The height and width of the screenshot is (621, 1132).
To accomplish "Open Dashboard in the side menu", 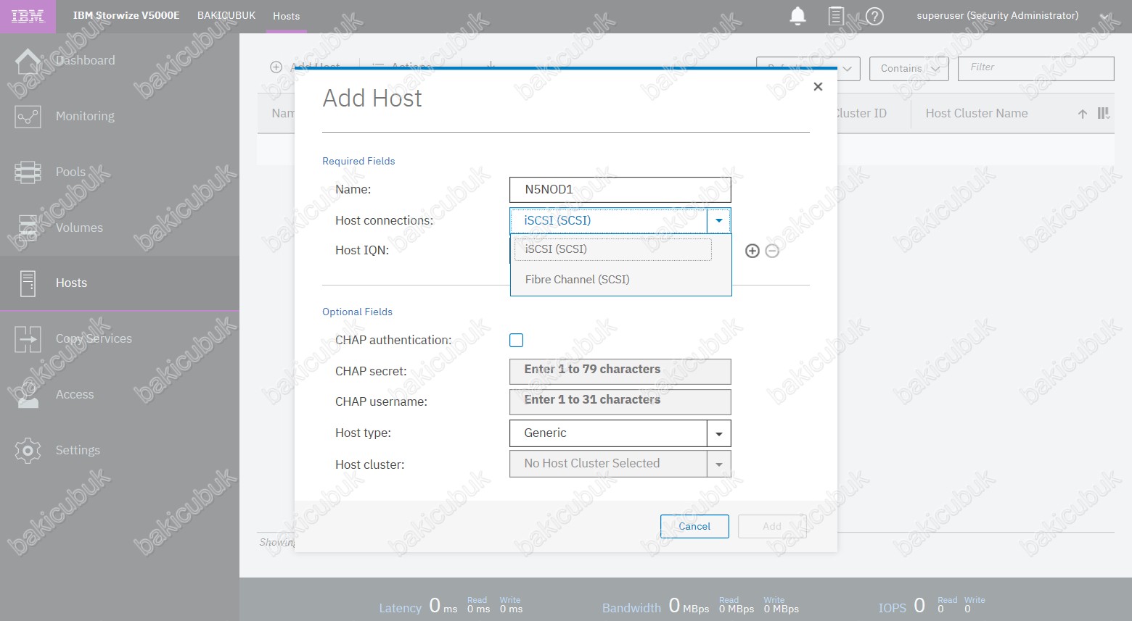I will coord(85,61).
